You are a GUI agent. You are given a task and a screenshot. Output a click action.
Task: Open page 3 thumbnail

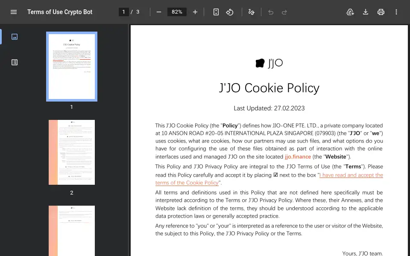coord(72,231)
